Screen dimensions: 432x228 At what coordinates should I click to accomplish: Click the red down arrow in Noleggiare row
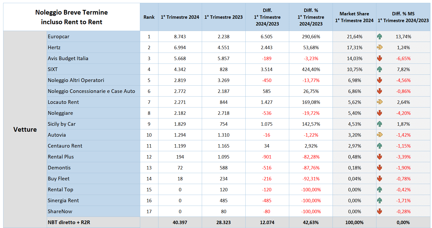tap(380, 113)
